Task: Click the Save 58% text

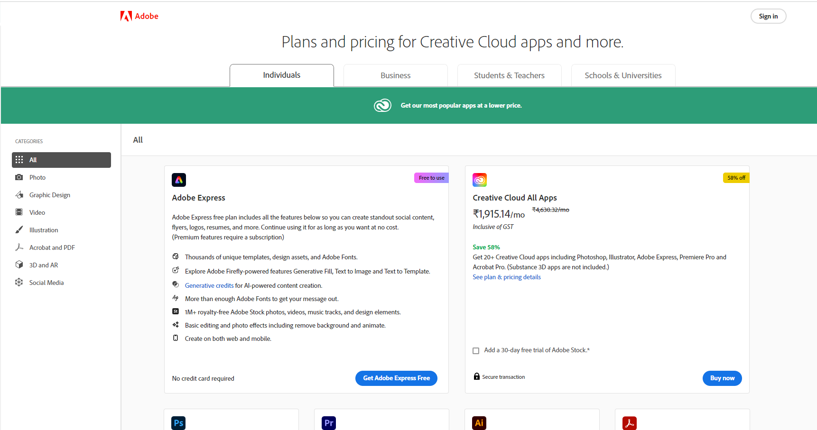Action: click(486, 247)
